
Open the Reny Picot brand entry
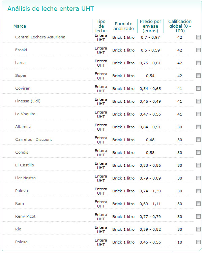coord(25,216)
